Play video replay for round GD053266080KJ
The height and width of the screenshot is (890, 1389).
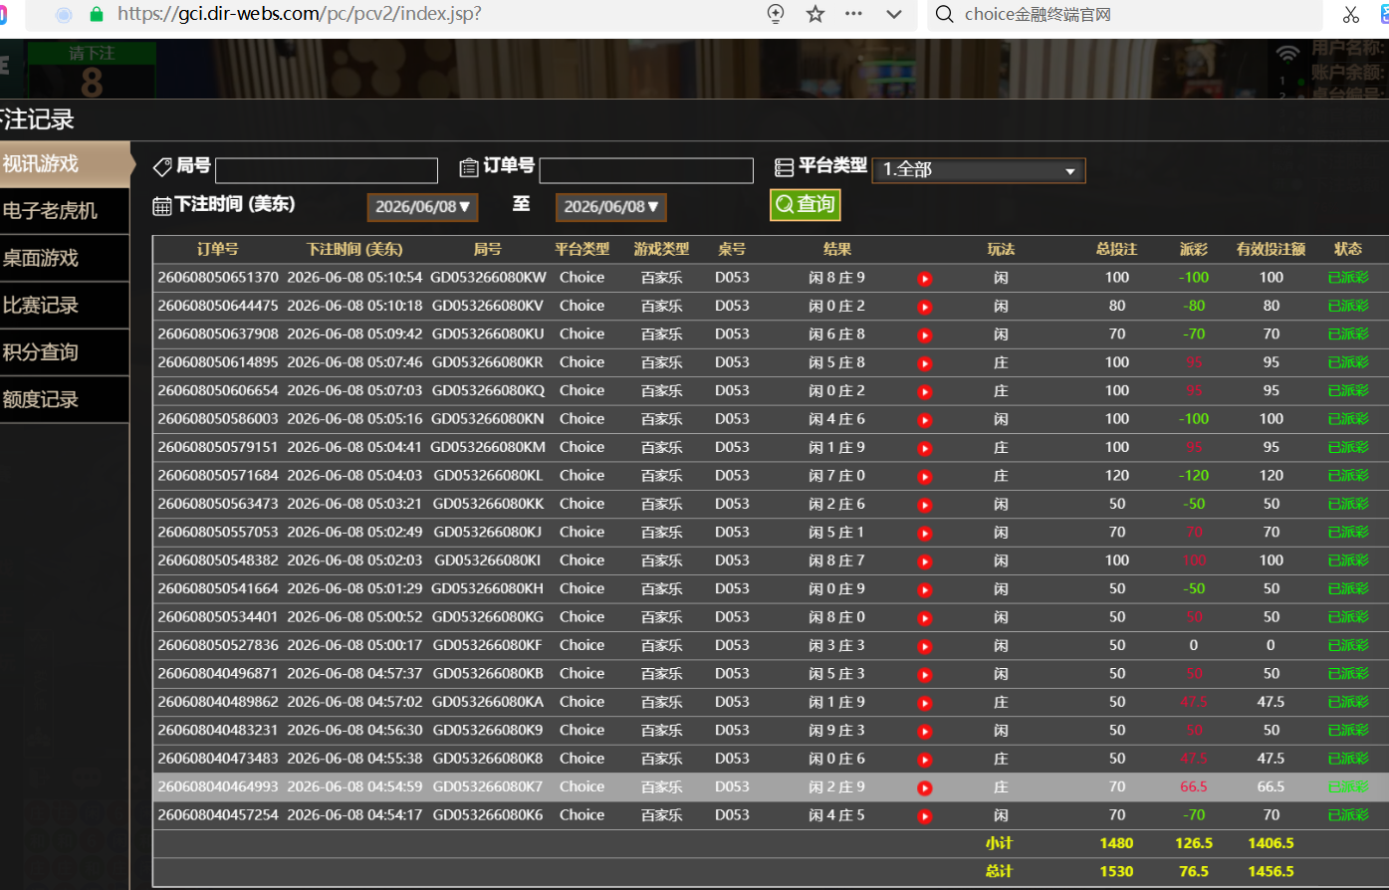(x=925, y=534)
